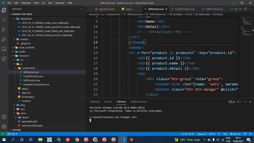
Task: Click the Run play icon in editor toolbar
Action: coord(241,9)
